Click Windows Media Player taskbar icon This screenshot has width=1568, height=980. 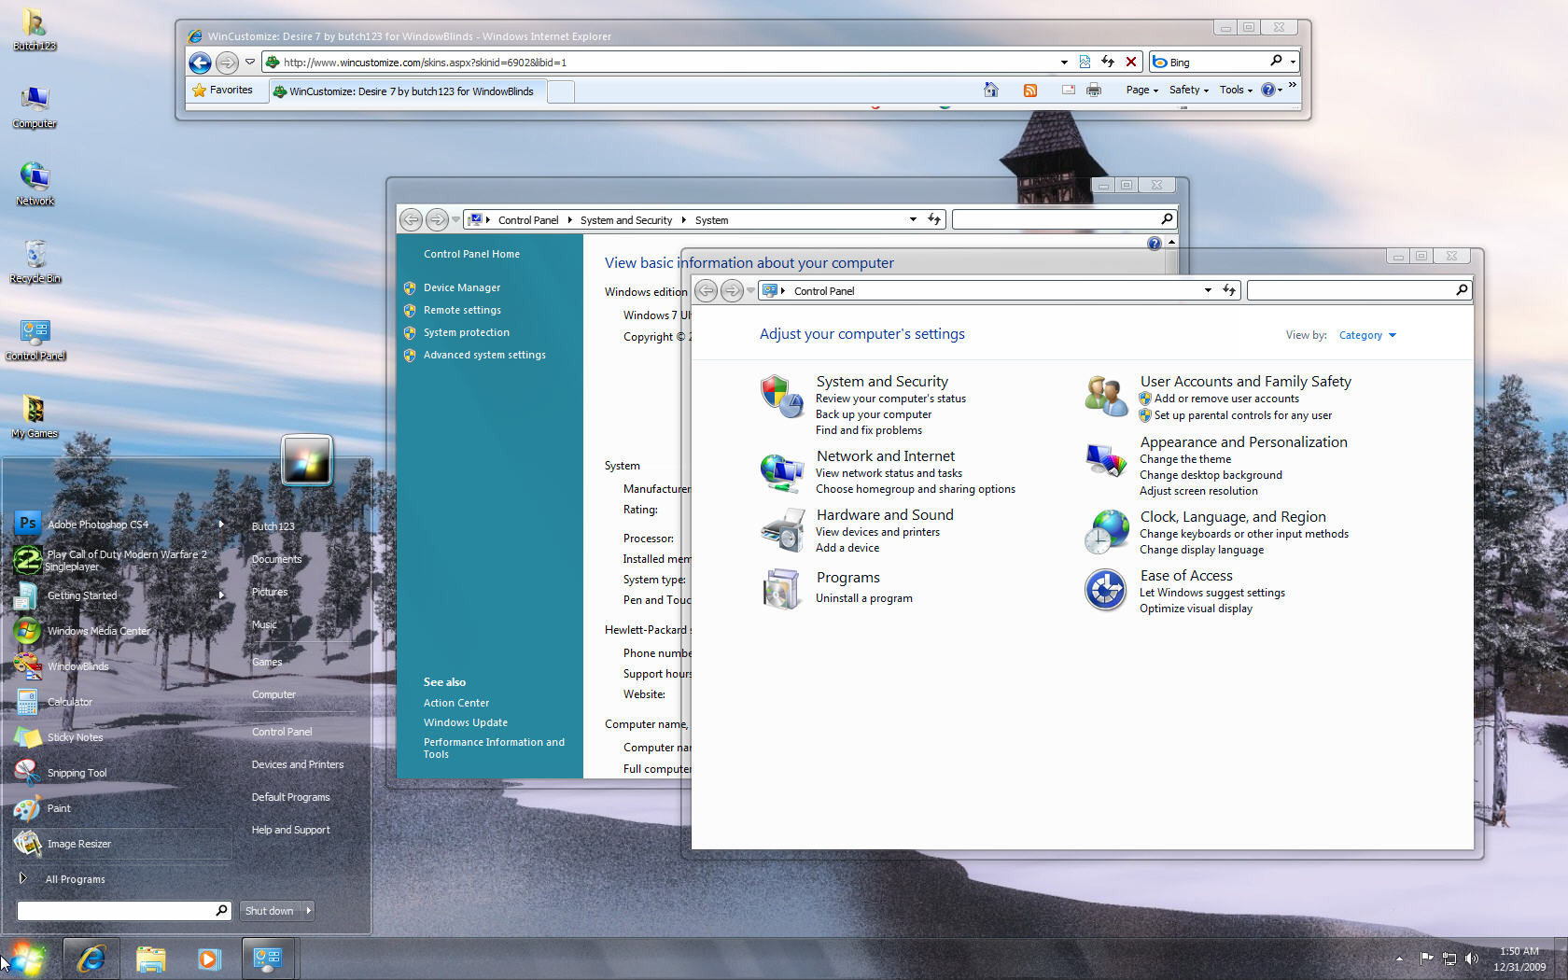209,959
